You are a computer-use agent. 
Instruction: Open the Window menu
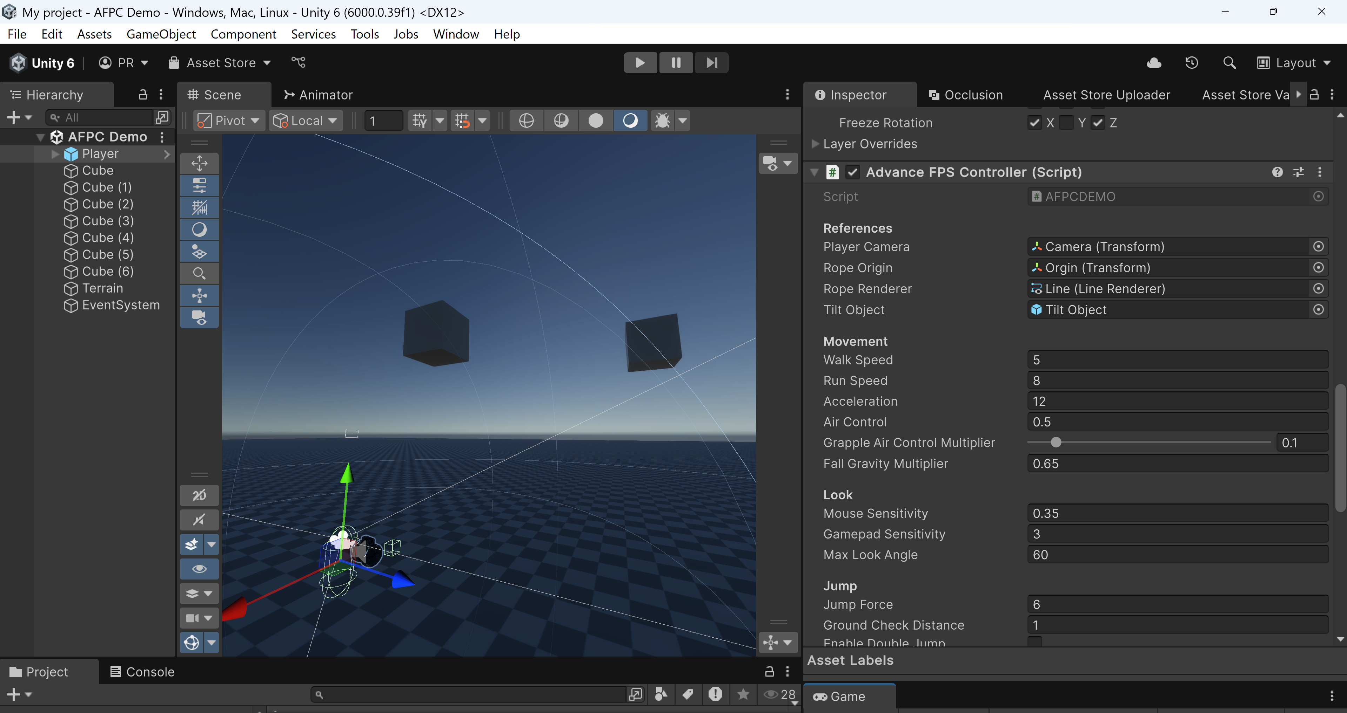(455, 34)
